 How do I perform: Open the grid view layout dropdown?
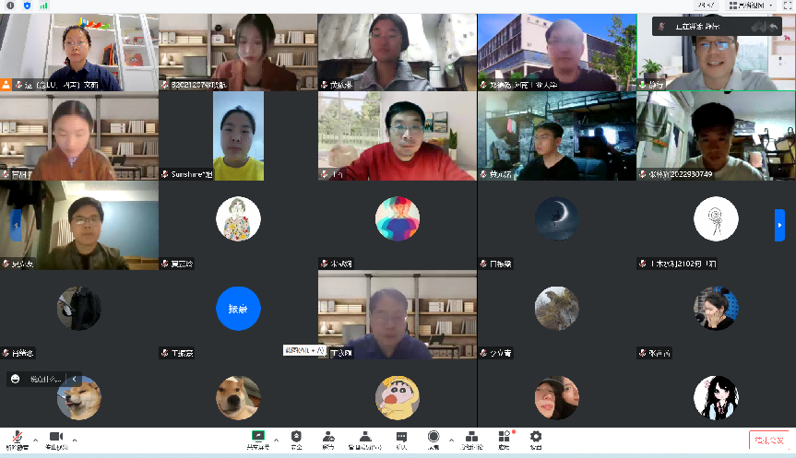751,6
